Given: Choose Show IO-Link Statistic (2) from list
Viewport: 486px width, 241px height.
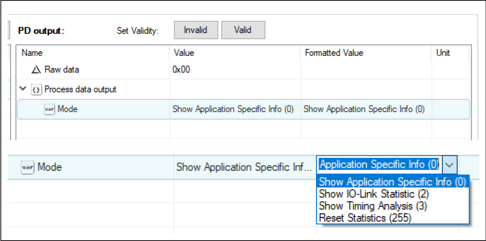Looking at the screenshot, I should (374, 194).
